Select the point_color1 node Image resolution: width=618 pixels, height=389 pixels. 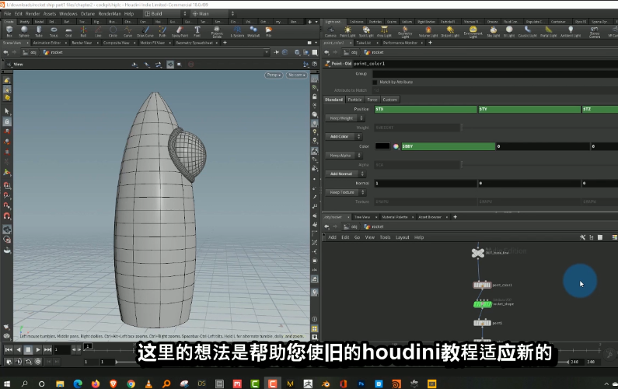(482, 285)
